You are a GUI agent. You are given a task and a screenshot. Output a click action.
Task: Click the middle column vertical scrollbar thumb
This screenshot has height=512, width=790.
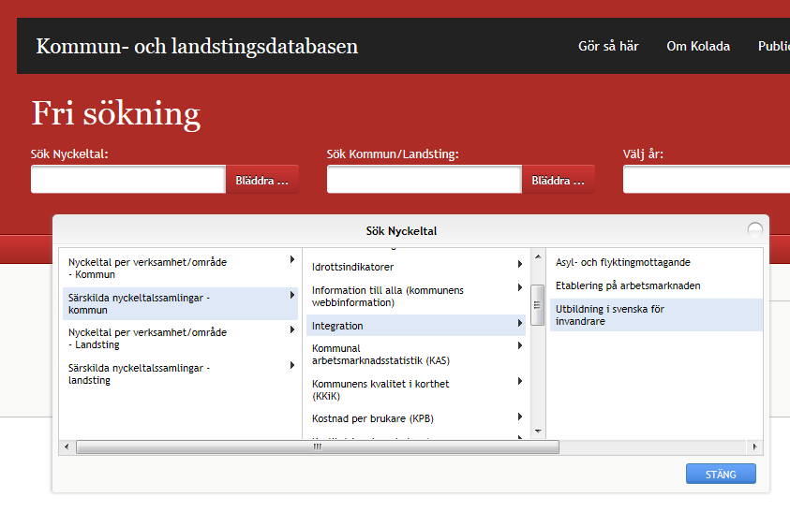[x=538, y=305]
